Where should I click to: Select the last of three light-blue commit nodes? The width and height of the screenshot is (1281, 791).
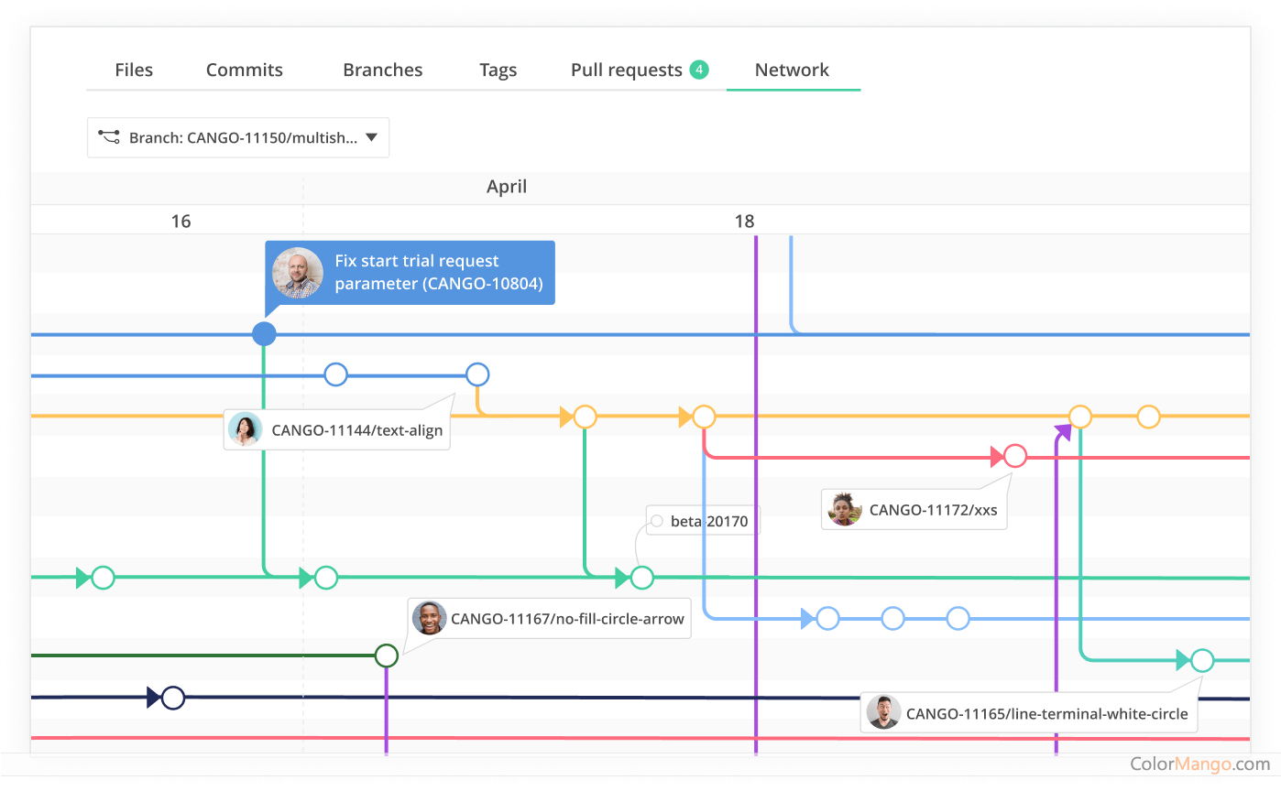(x=958, y=619)
